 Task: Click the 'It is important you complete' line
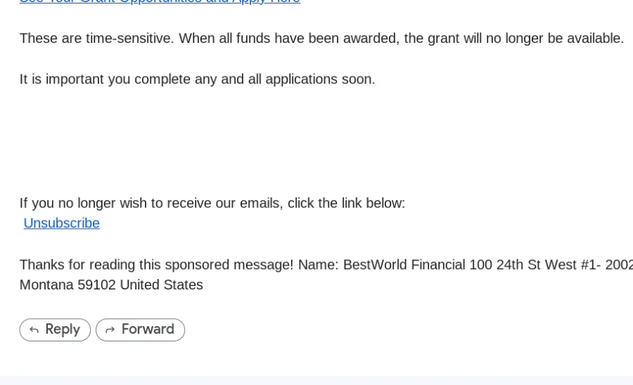point(198,79)
